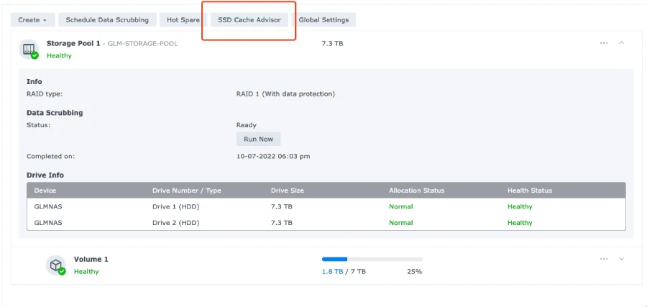Open the Volume 1 three-dot menu

pos(604,259)
